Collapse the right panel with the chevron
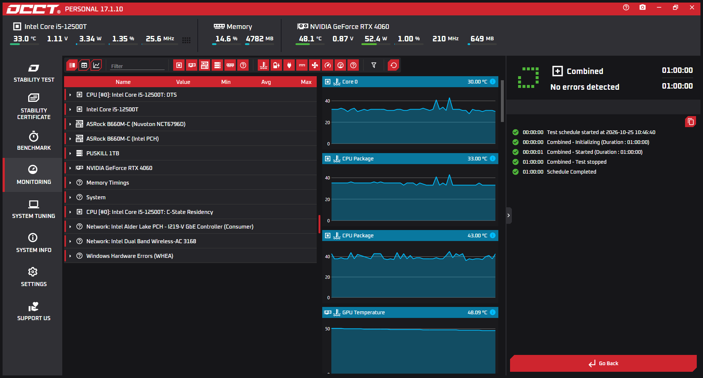703x378 pixels. 509,215
